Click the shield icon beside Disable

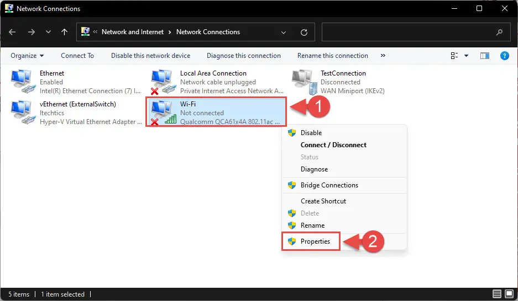292,133
